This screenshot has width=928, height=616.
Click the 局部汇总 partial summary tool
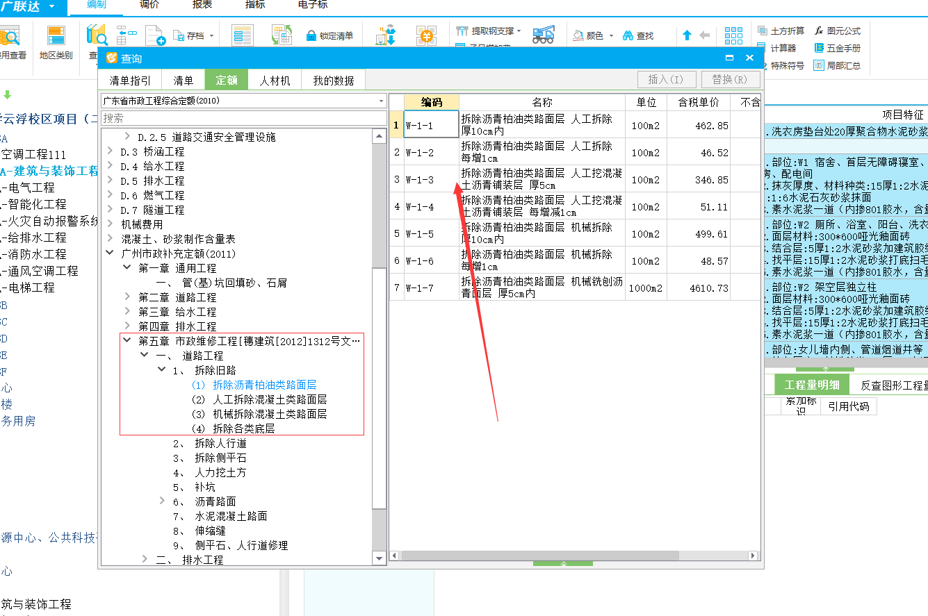837,66
